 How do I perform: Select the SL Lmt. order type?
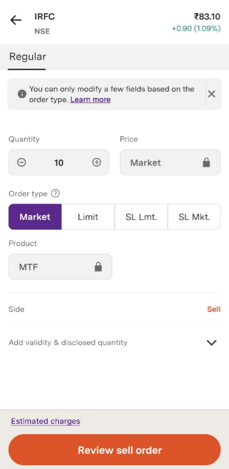(141, 217)
